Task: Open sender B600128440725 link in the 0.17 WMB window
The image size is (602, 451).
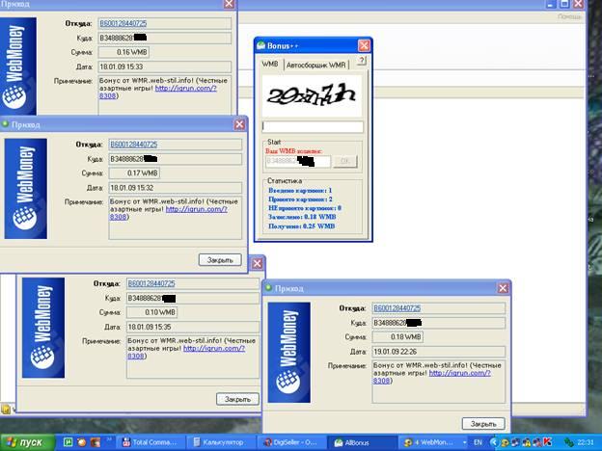Action: coord(134,145)
